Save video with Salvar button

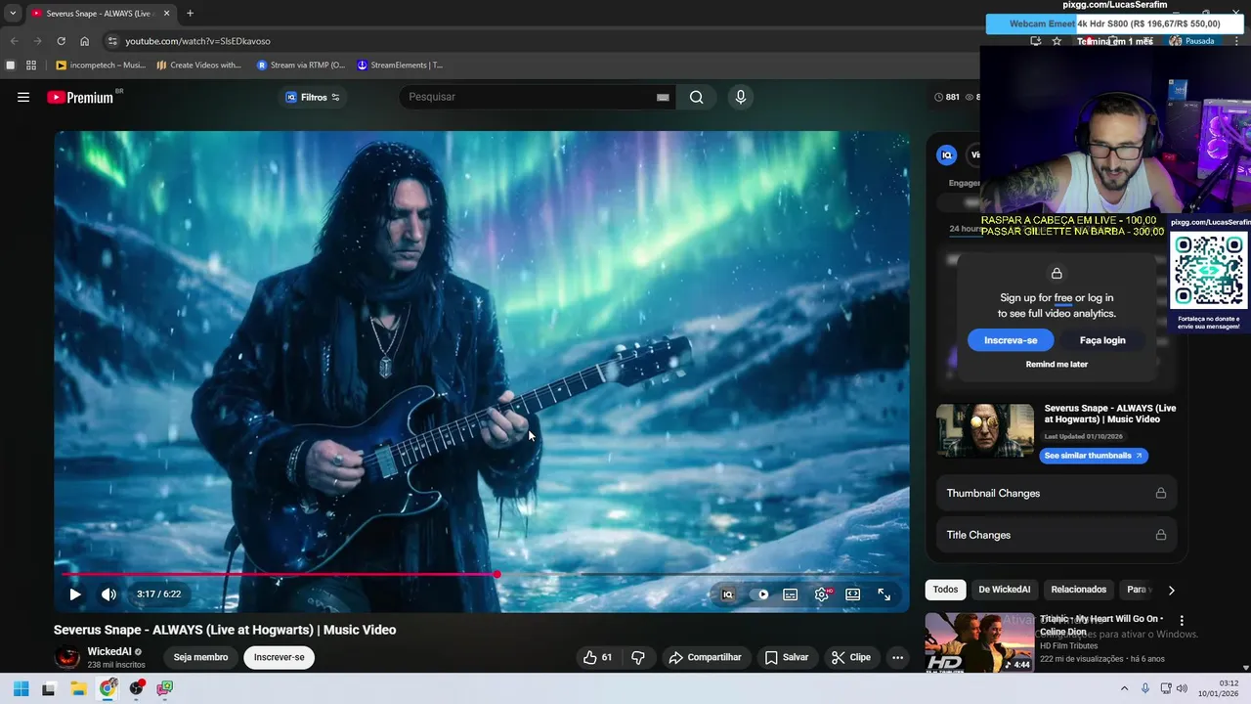pyautogui.click(x=787, y=657)
